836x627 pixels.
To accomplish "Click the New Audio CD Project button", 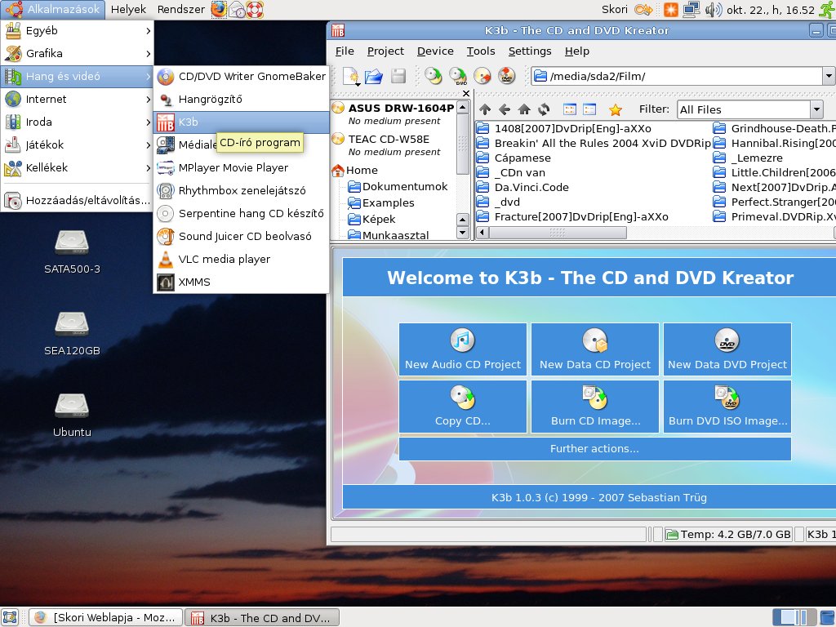I will coord(463,349).
